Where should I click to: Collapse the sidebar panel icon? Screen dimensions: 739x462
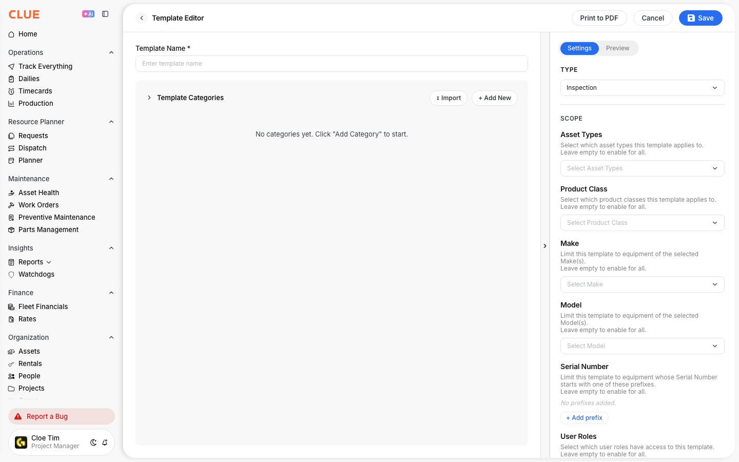click(105, 14)
